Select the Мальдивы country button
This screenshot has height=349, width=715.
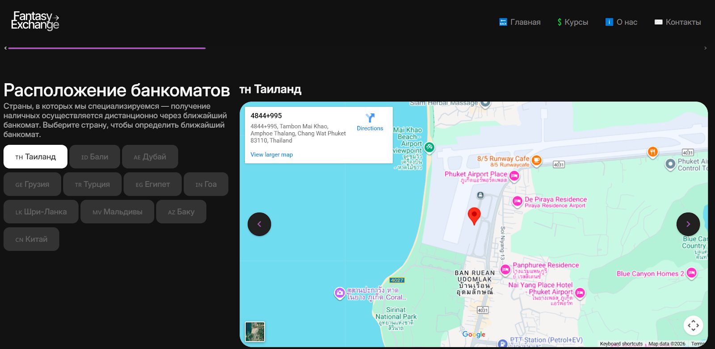pyautogui.click(x=117, y=212)
